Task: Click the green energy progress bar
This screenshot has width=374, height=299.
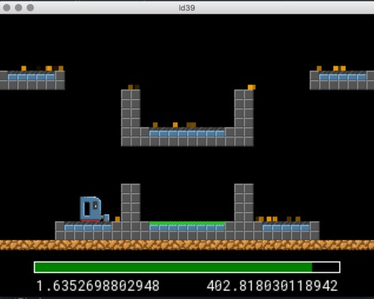Action: (x=187, y=267)
